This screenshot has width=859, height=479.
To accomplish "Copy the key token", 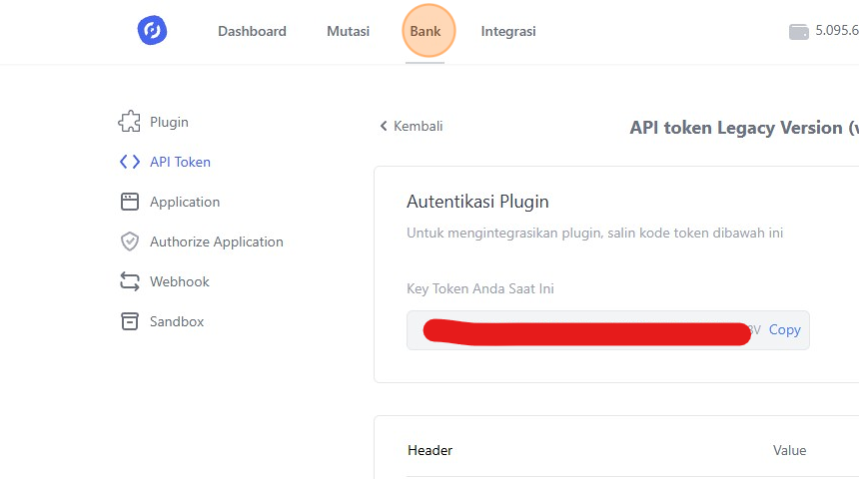I will click(784, 329).
